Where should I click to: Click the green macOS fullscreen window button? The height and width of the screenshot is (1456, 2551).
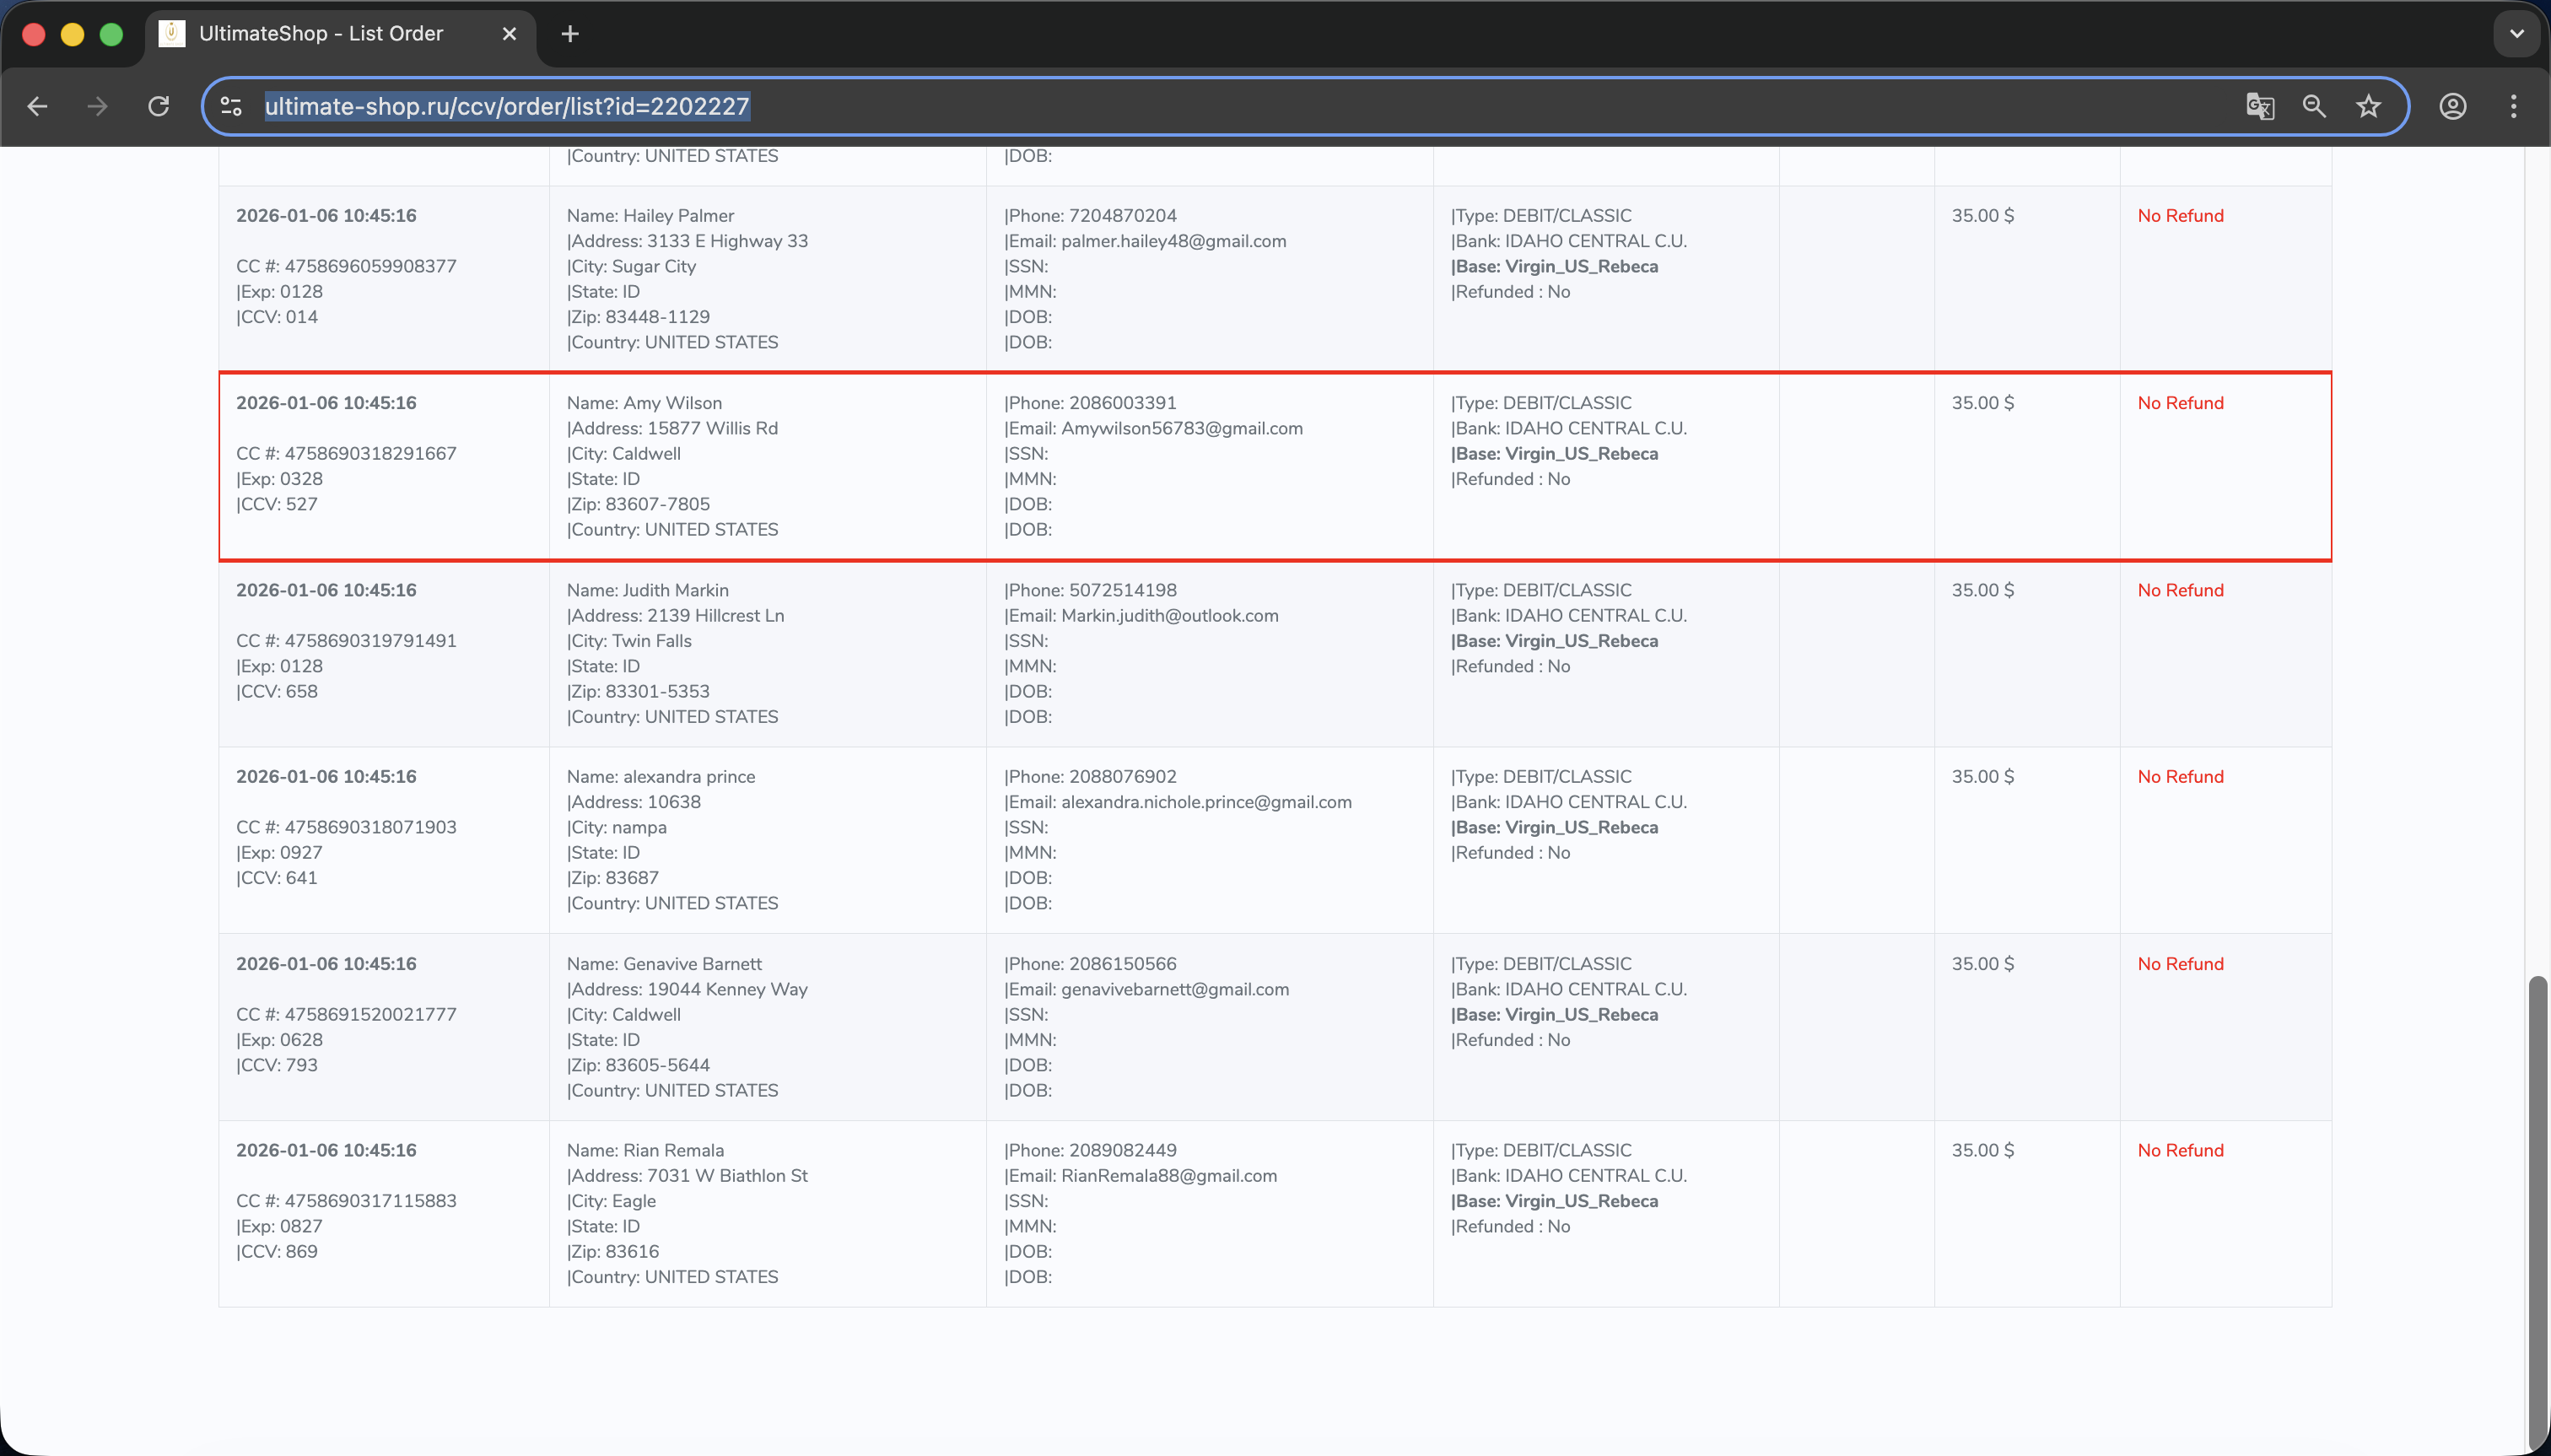tap(111, 34)
